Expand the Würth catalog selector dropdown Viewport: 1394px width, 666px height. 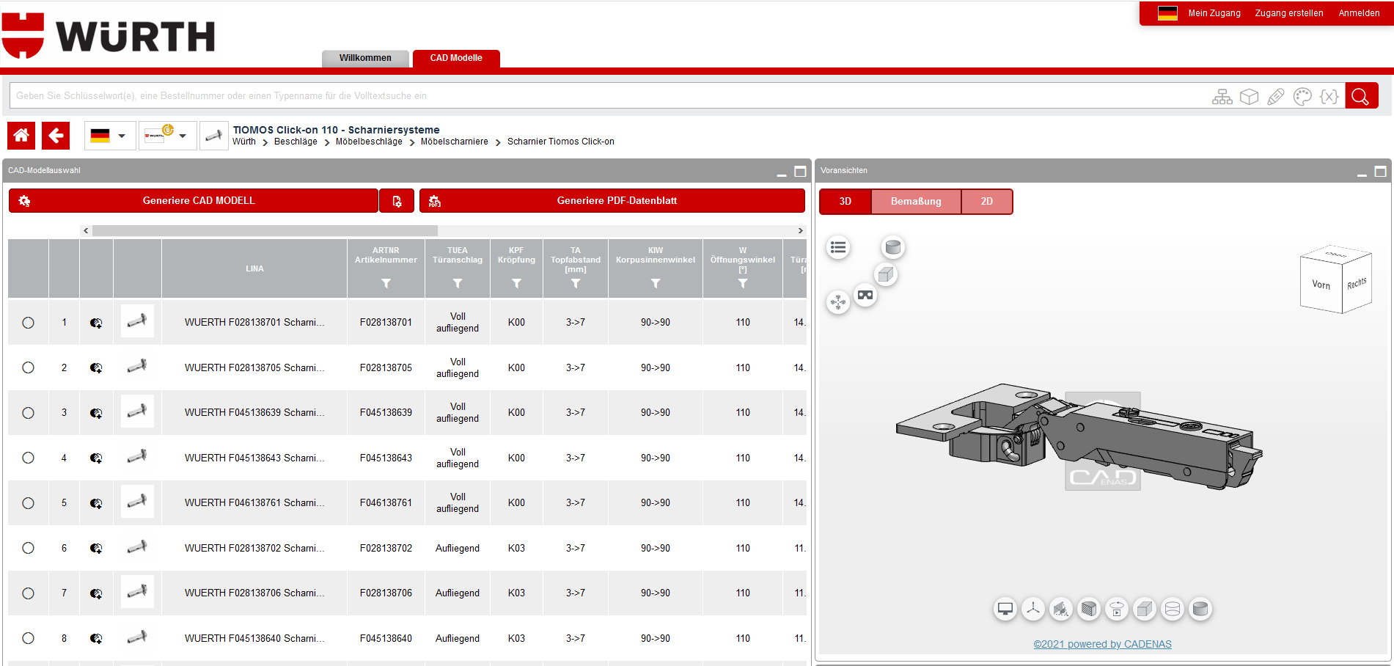pos(167,136)
